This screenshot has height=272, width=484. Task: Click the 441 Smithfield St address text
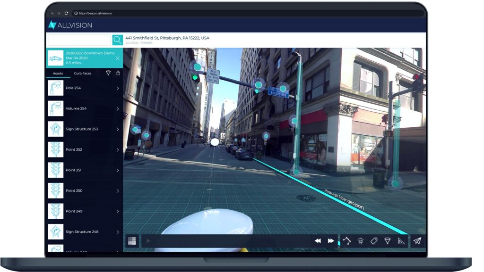point(167,38)
